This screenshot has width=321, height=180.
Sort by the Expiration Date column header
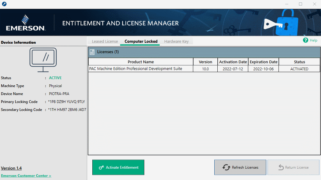tap(264, 62)
